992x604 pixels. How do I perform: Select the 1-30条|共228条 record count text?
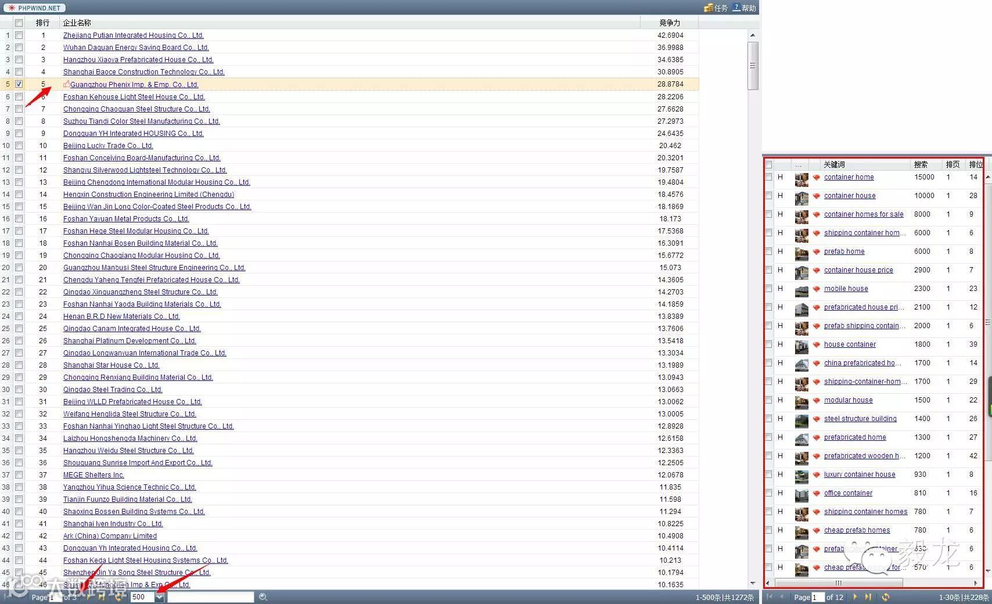tap(964, 598)
